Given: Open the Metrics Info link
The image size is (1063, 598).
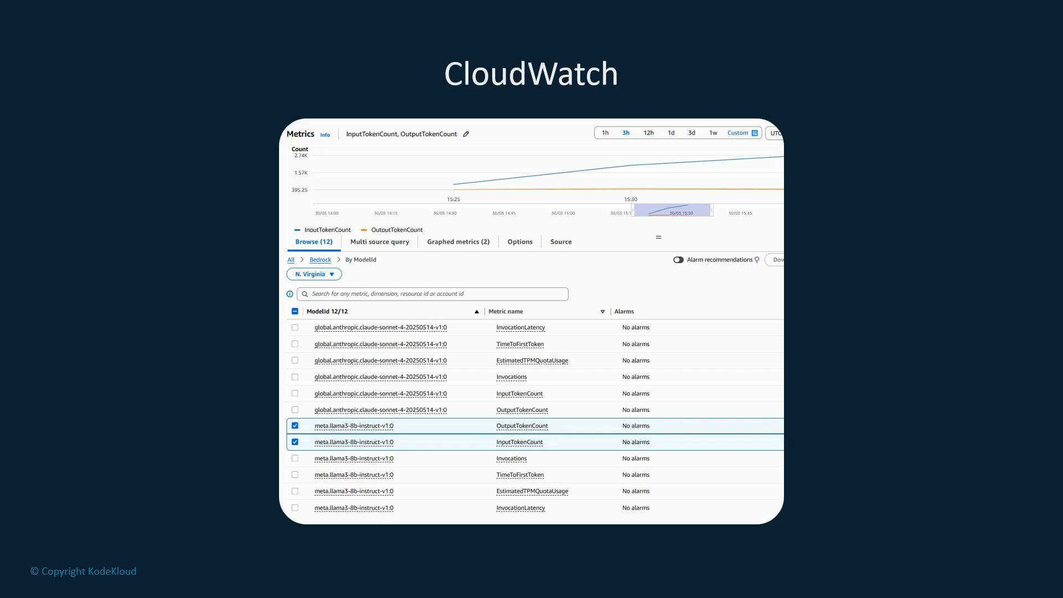Looking at the screenshot, I should click(325, 135).
